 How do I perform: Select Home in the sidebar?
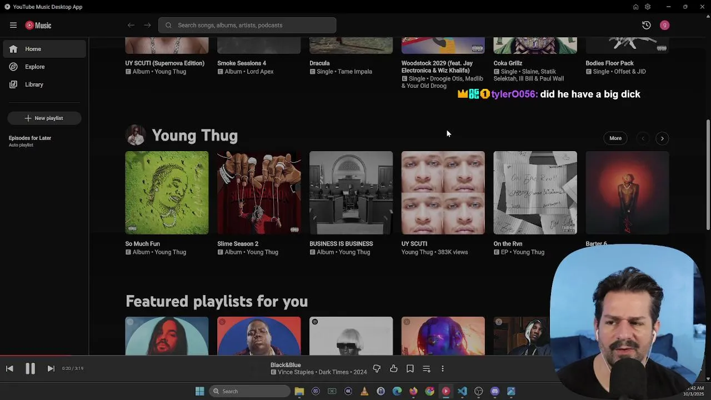[44, 49]
